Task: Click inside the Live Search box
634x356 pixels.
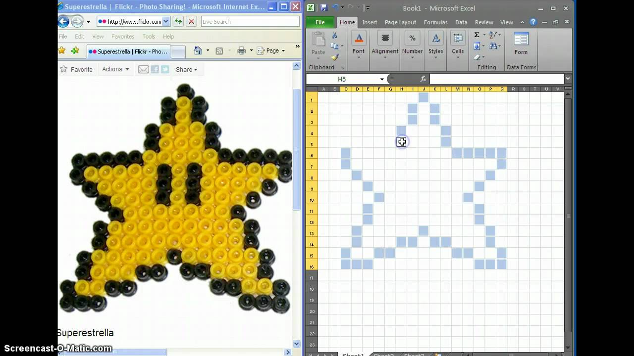Action: 250,21
